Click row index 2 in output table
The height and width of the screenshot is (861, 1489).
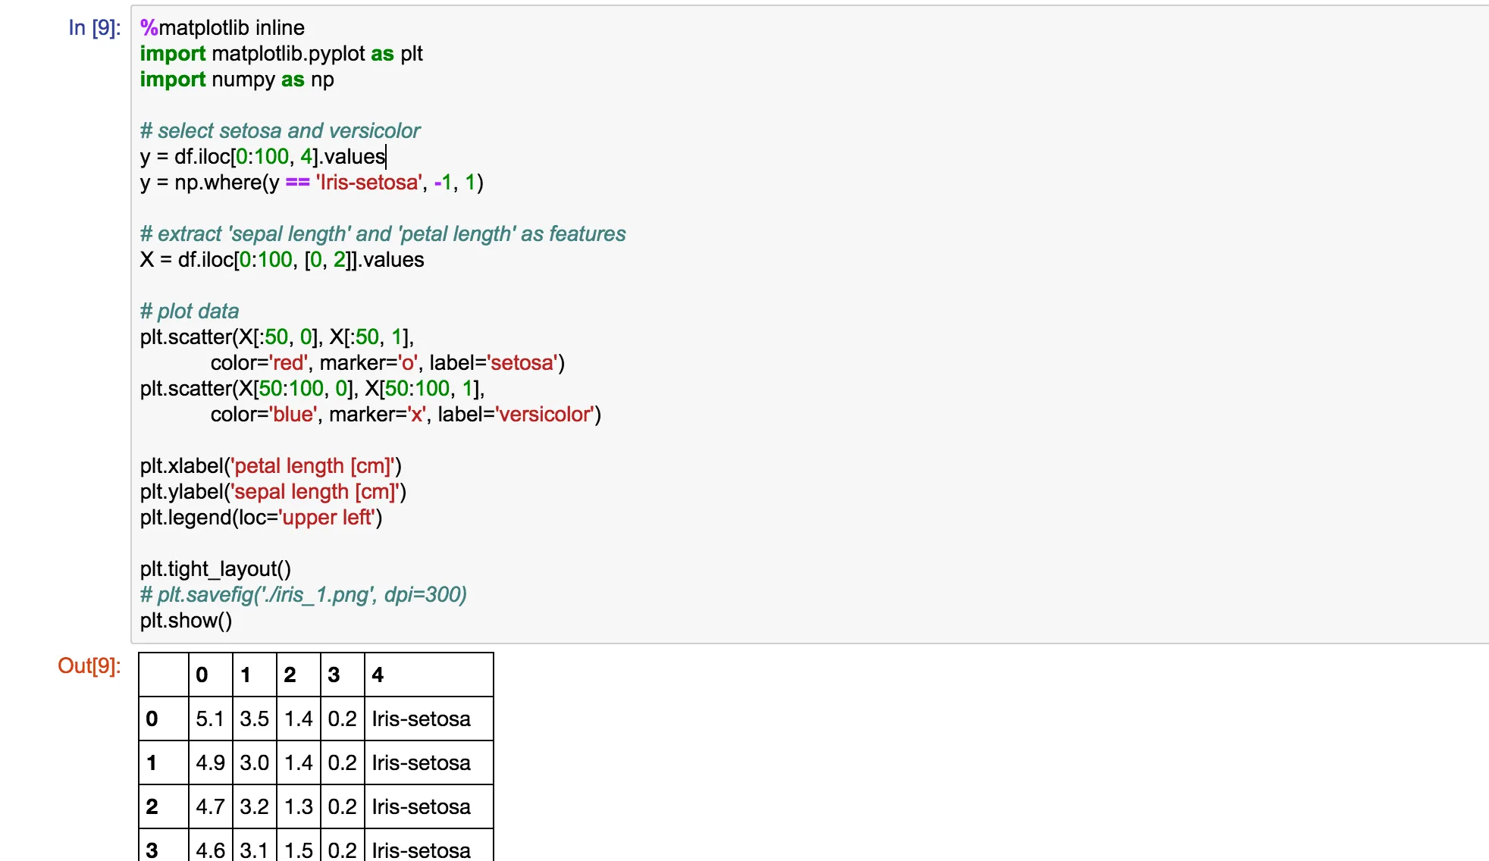[x=152, y=806]
